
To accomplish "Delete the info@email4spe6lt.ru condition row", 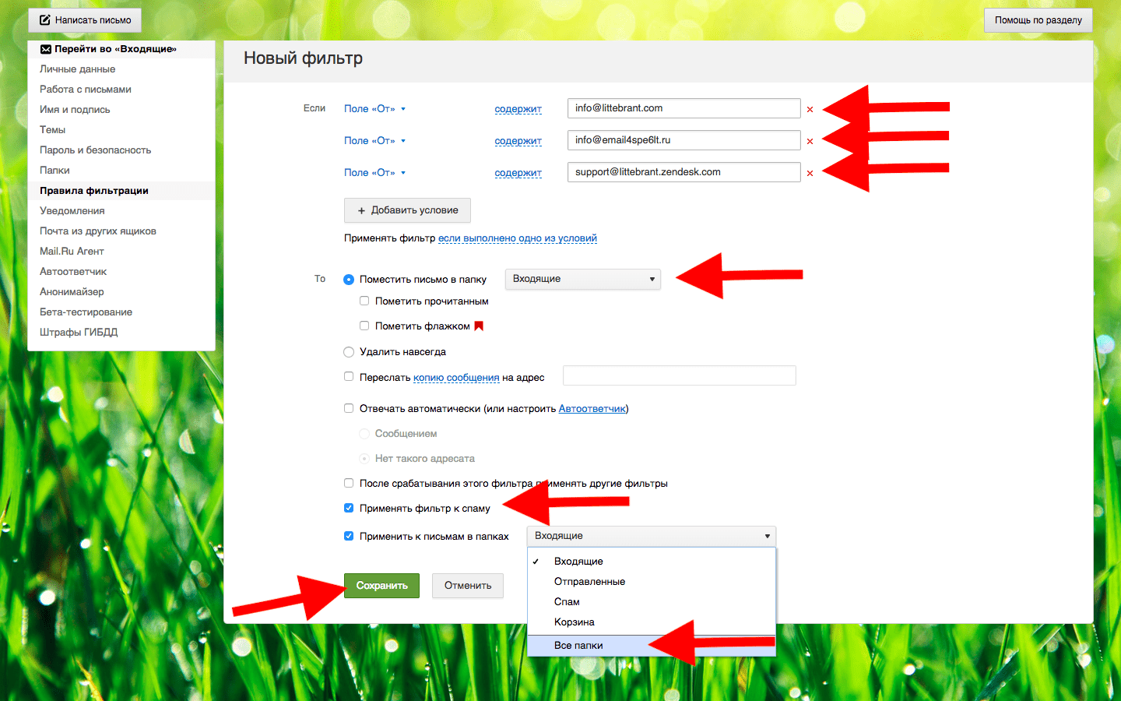I will tap(810, 142).
